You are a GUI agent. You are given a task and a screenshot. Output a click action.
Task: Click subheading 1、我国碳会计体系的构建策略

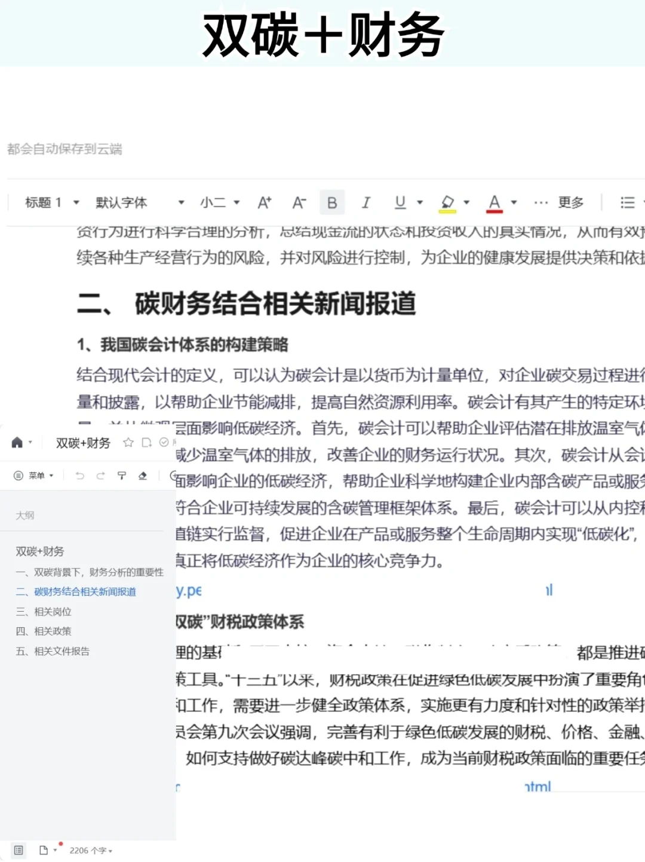point(182,345)
